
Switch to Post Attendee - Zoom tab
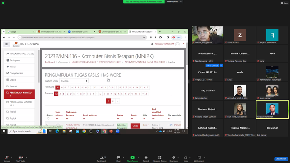(82, 32)
